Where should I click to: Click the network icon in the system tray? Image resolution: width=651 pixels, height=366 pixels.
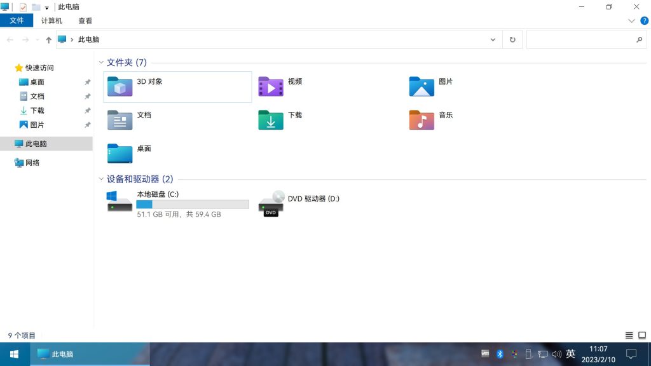pos(543,354)
